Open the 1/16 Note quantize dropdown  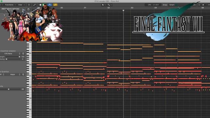point(10,53)
